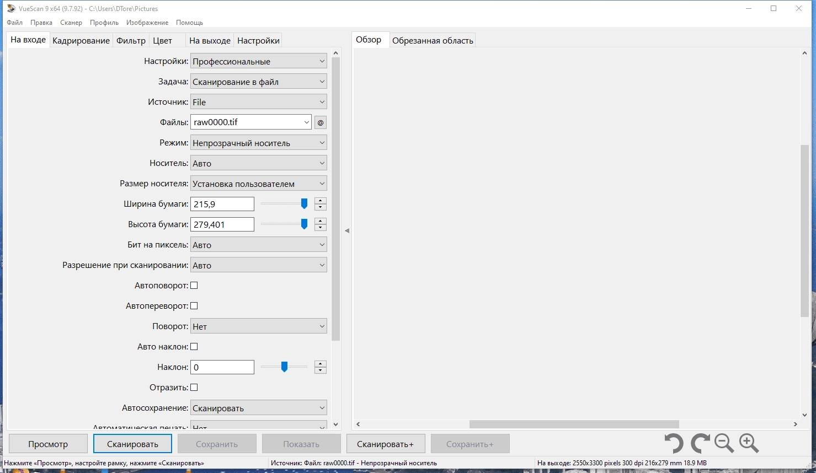
Task: Switch to the Фильтр tab
Action: (131, 41)
